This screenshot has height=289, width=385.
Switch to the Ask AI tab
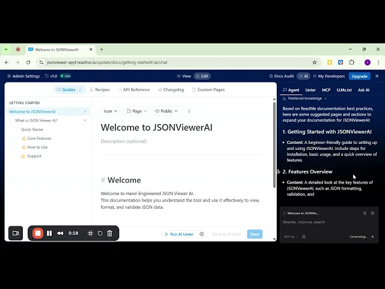[x=363, y=90]
